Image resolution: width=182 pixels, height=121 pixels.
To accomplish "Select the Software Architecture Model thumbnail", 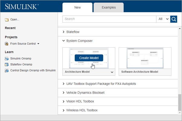I will 145,58.
